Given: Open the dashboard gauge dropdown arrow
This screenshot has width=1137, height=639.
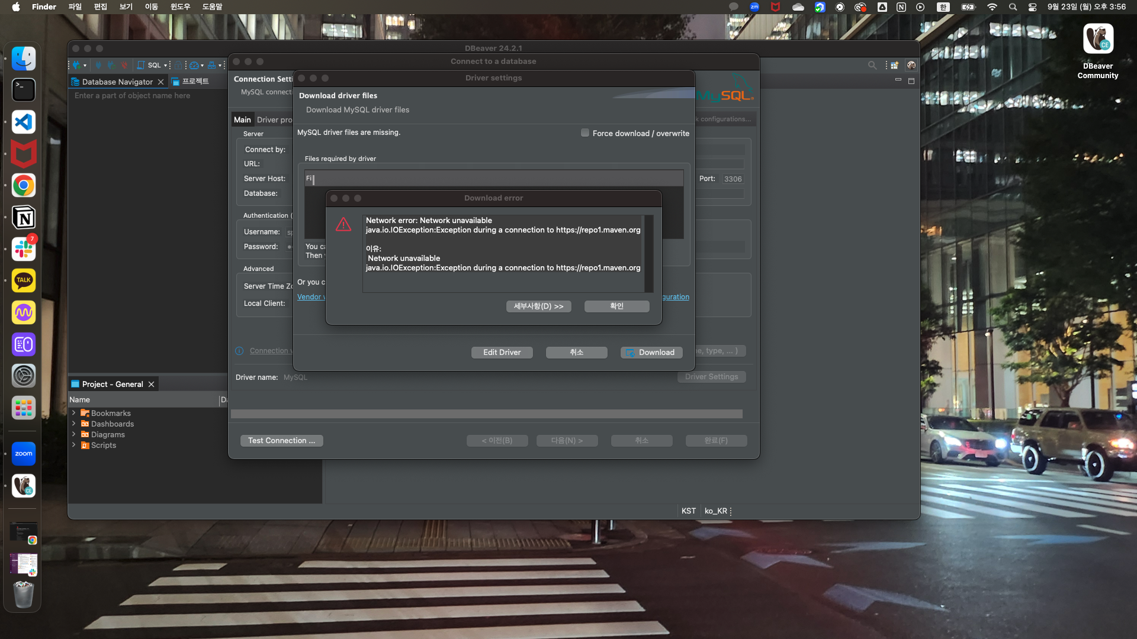Looking at the screenshot, I should [x=202, y=66].
